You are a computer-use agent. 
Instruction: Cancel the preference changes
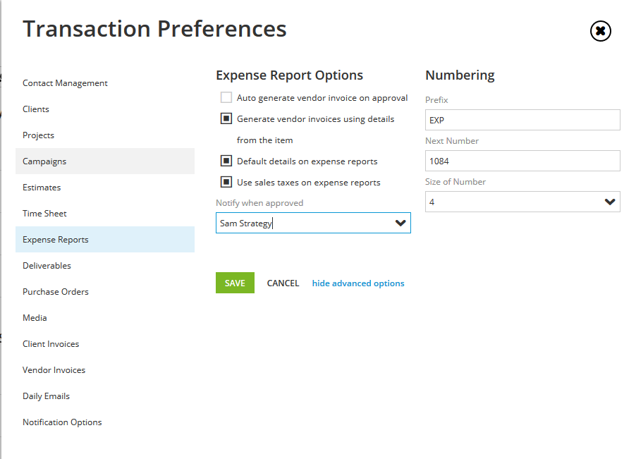click(x=283, y=283)
